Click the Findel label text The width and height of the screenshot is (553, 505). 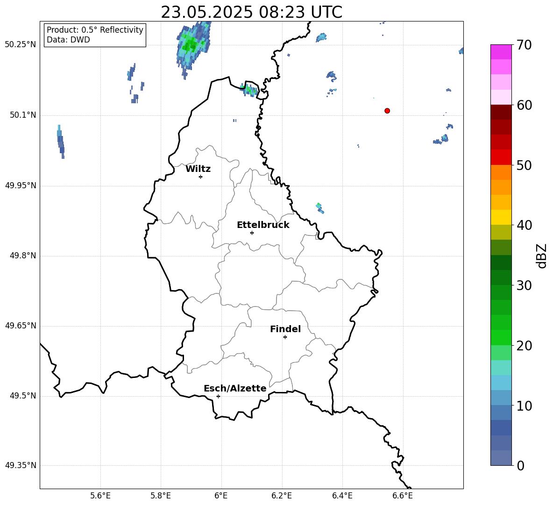tap(285, 329)
